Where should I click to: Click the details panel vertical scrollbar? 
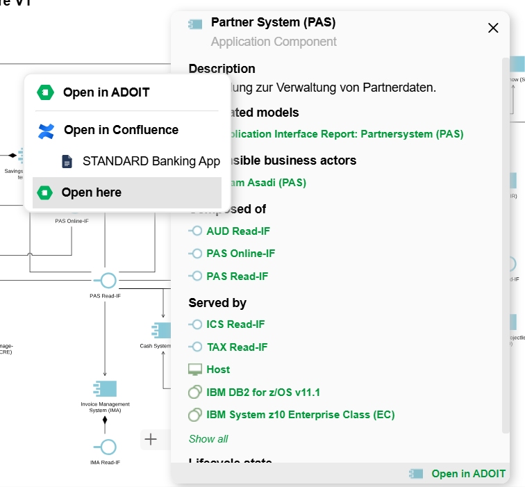coord(506,243)
